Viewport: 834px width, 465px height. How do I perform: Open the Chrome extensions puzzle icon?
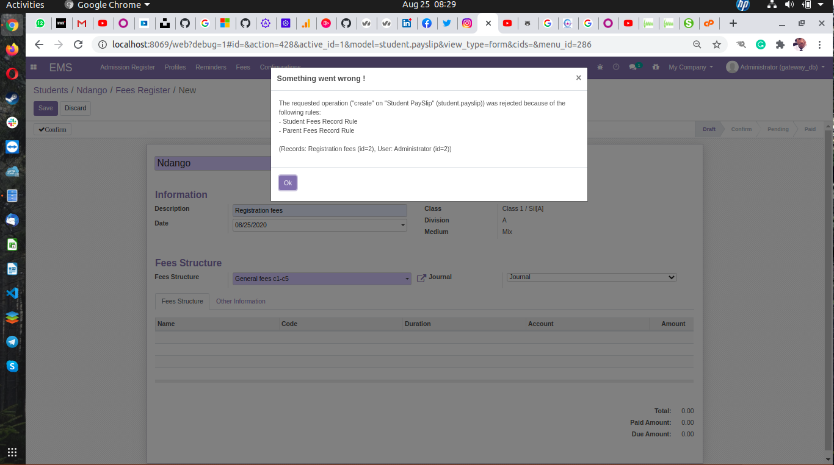pos(780,44)
